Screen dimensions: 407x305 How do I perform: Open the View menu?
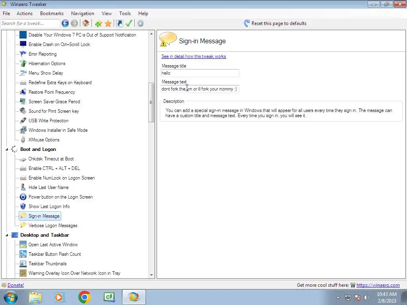pos(107,14)
